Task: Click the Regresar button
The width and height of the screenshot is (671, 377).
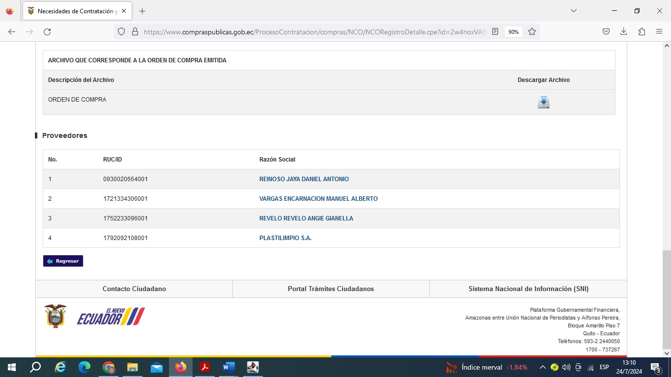Action: coord(63,261)
